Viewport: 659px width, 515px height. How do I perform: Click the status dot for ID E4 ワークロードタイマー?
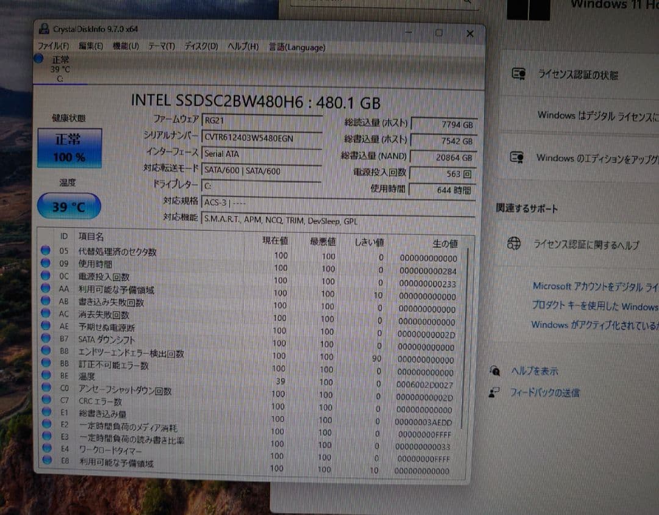(47, 448)
